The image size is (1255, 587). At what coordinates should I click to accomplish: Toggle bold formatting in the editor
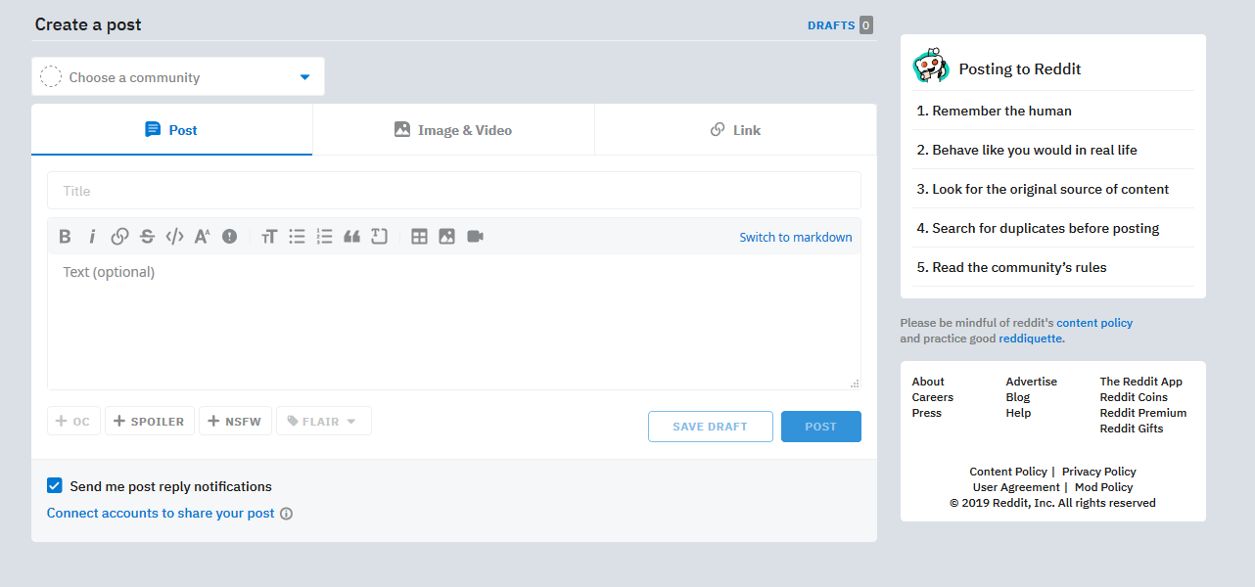(x=65, y=236)
